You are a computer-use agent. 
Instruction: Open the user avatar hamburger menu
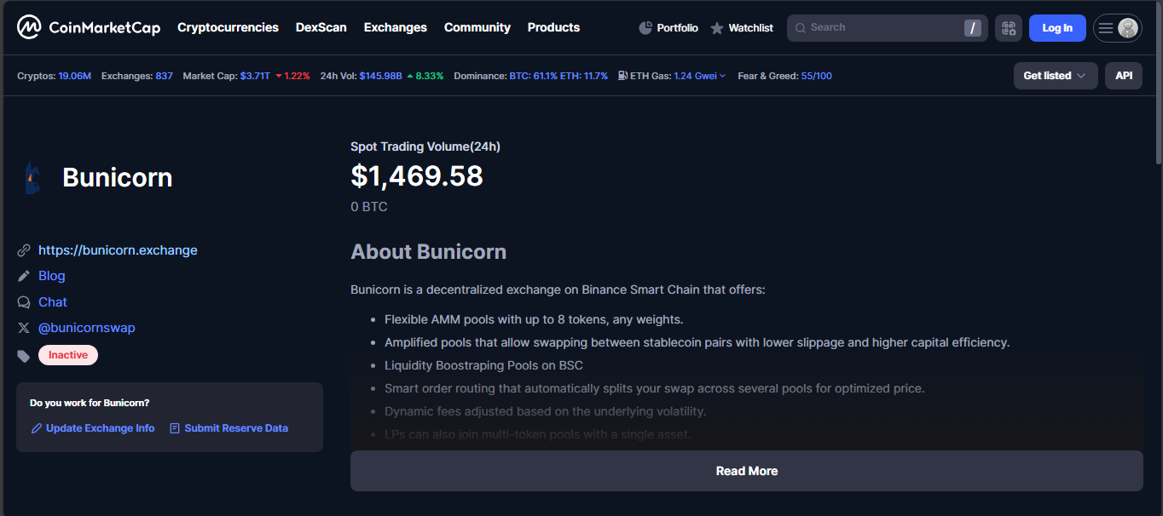(x=1117, y=28)
